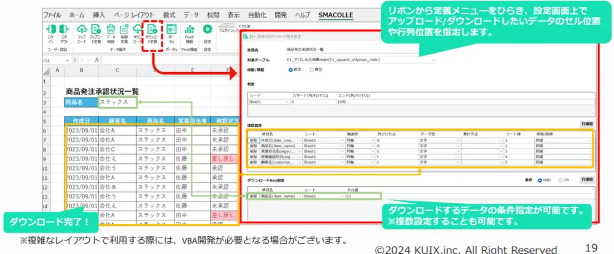Click the 営業担当者 column header cell
Screen dimensions: 614x254
click(192, 121)
